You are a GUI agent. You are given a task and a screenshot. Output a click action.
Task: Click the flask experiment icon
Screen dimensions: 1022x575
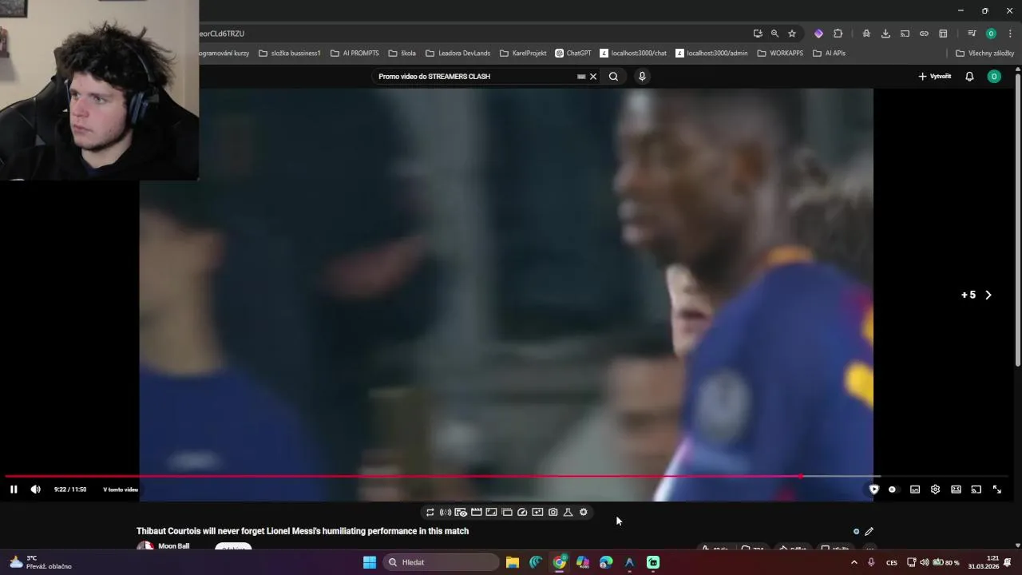[568, 513]
